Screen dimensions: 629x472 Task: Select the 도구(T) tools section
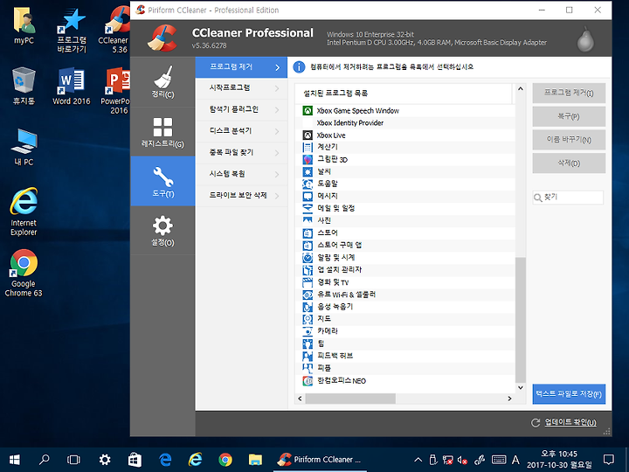point(162,182)
